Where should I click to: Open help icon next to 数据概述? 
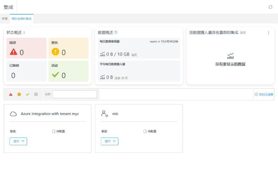click(x=116, y=32)
